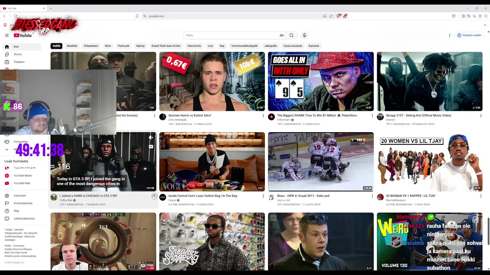Open options menu for Skrapp 2197 Sliding Hot

[x=480, y=116]
